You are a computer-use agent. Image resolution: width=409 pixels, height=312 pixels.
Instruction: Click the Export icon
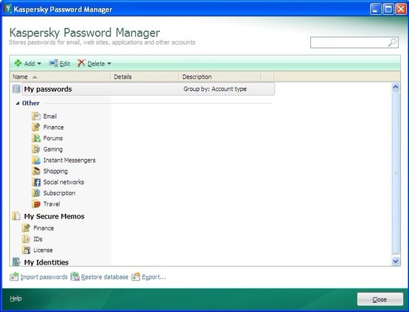[x=136, y=276]
